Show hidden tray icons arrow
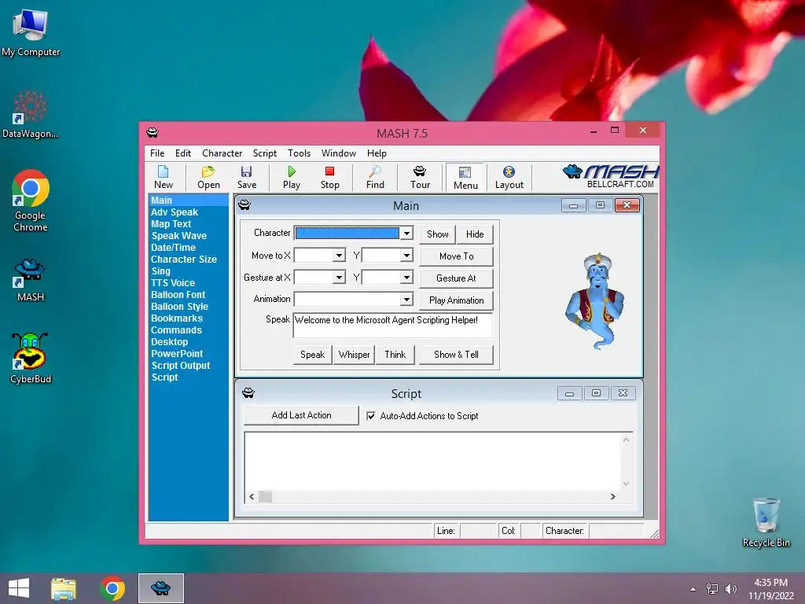Screen dimensions: 805x604 tap(693, 589)
